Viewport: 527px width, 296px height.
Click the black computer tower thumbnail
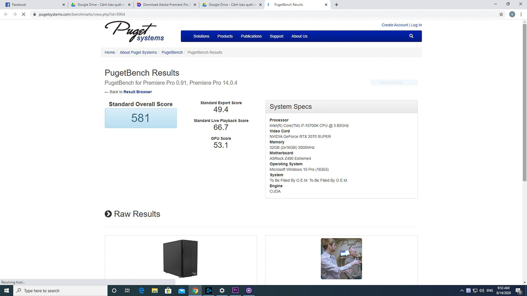[x=180, y=259]
